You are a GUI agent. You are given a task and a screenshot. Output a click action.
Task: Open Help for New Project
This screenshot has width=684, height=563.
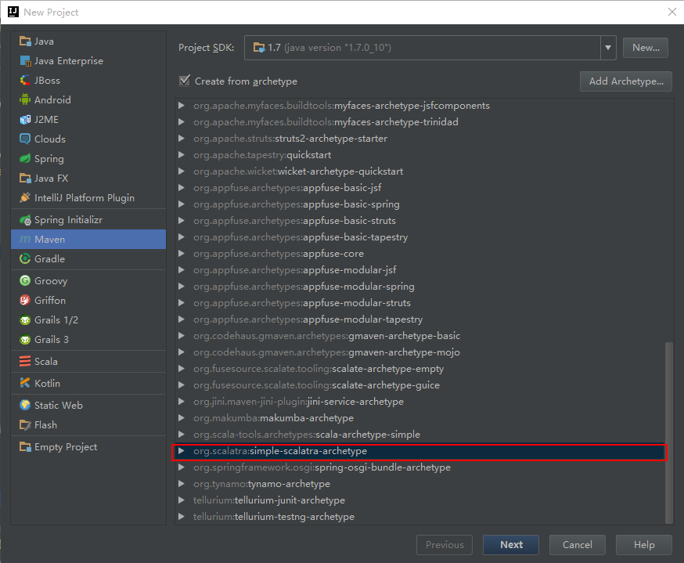pyautogui.click(x=644, y=545)
